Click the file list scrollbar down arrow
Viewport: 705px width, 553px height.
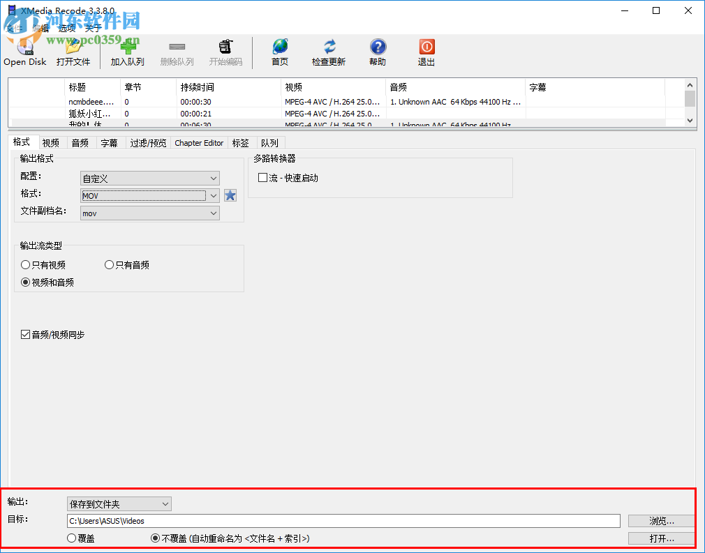point(690,120)
